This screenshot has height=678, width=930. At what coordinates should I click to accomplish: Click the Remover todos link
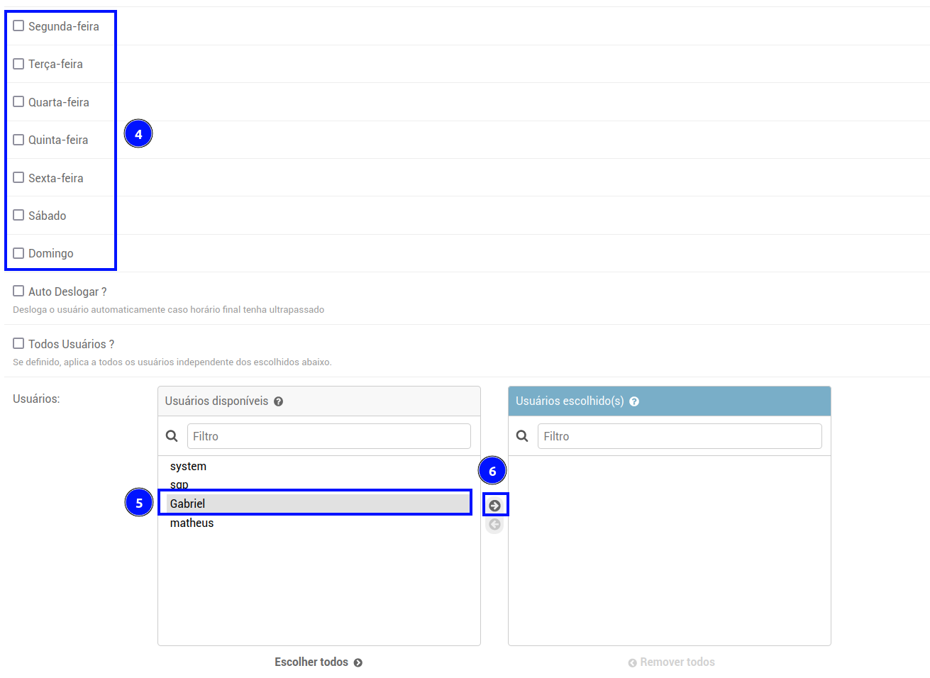(x=671, y=662)
